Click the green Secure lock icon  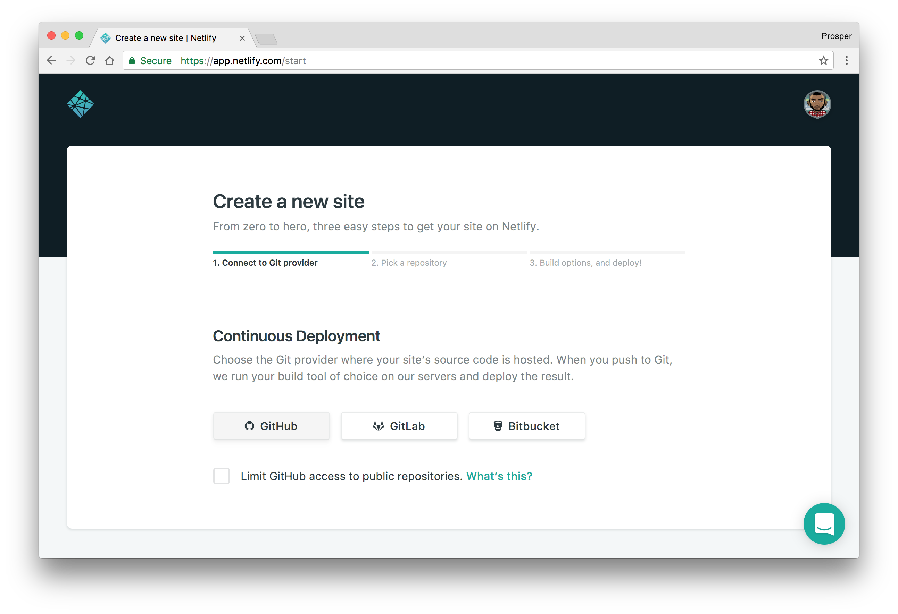(132, 61)
